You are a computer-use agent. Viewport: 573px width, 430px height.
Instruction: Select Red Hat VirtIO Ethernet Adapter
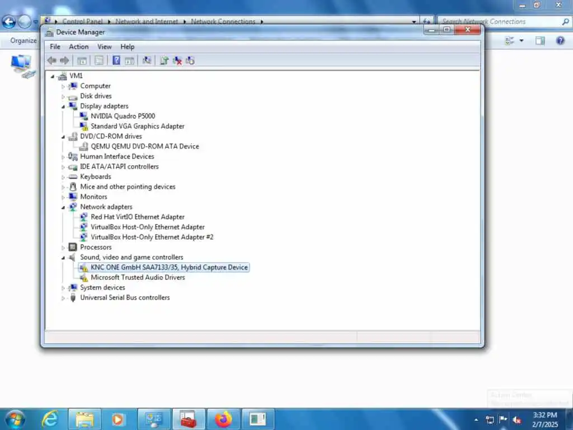point(138,217)
